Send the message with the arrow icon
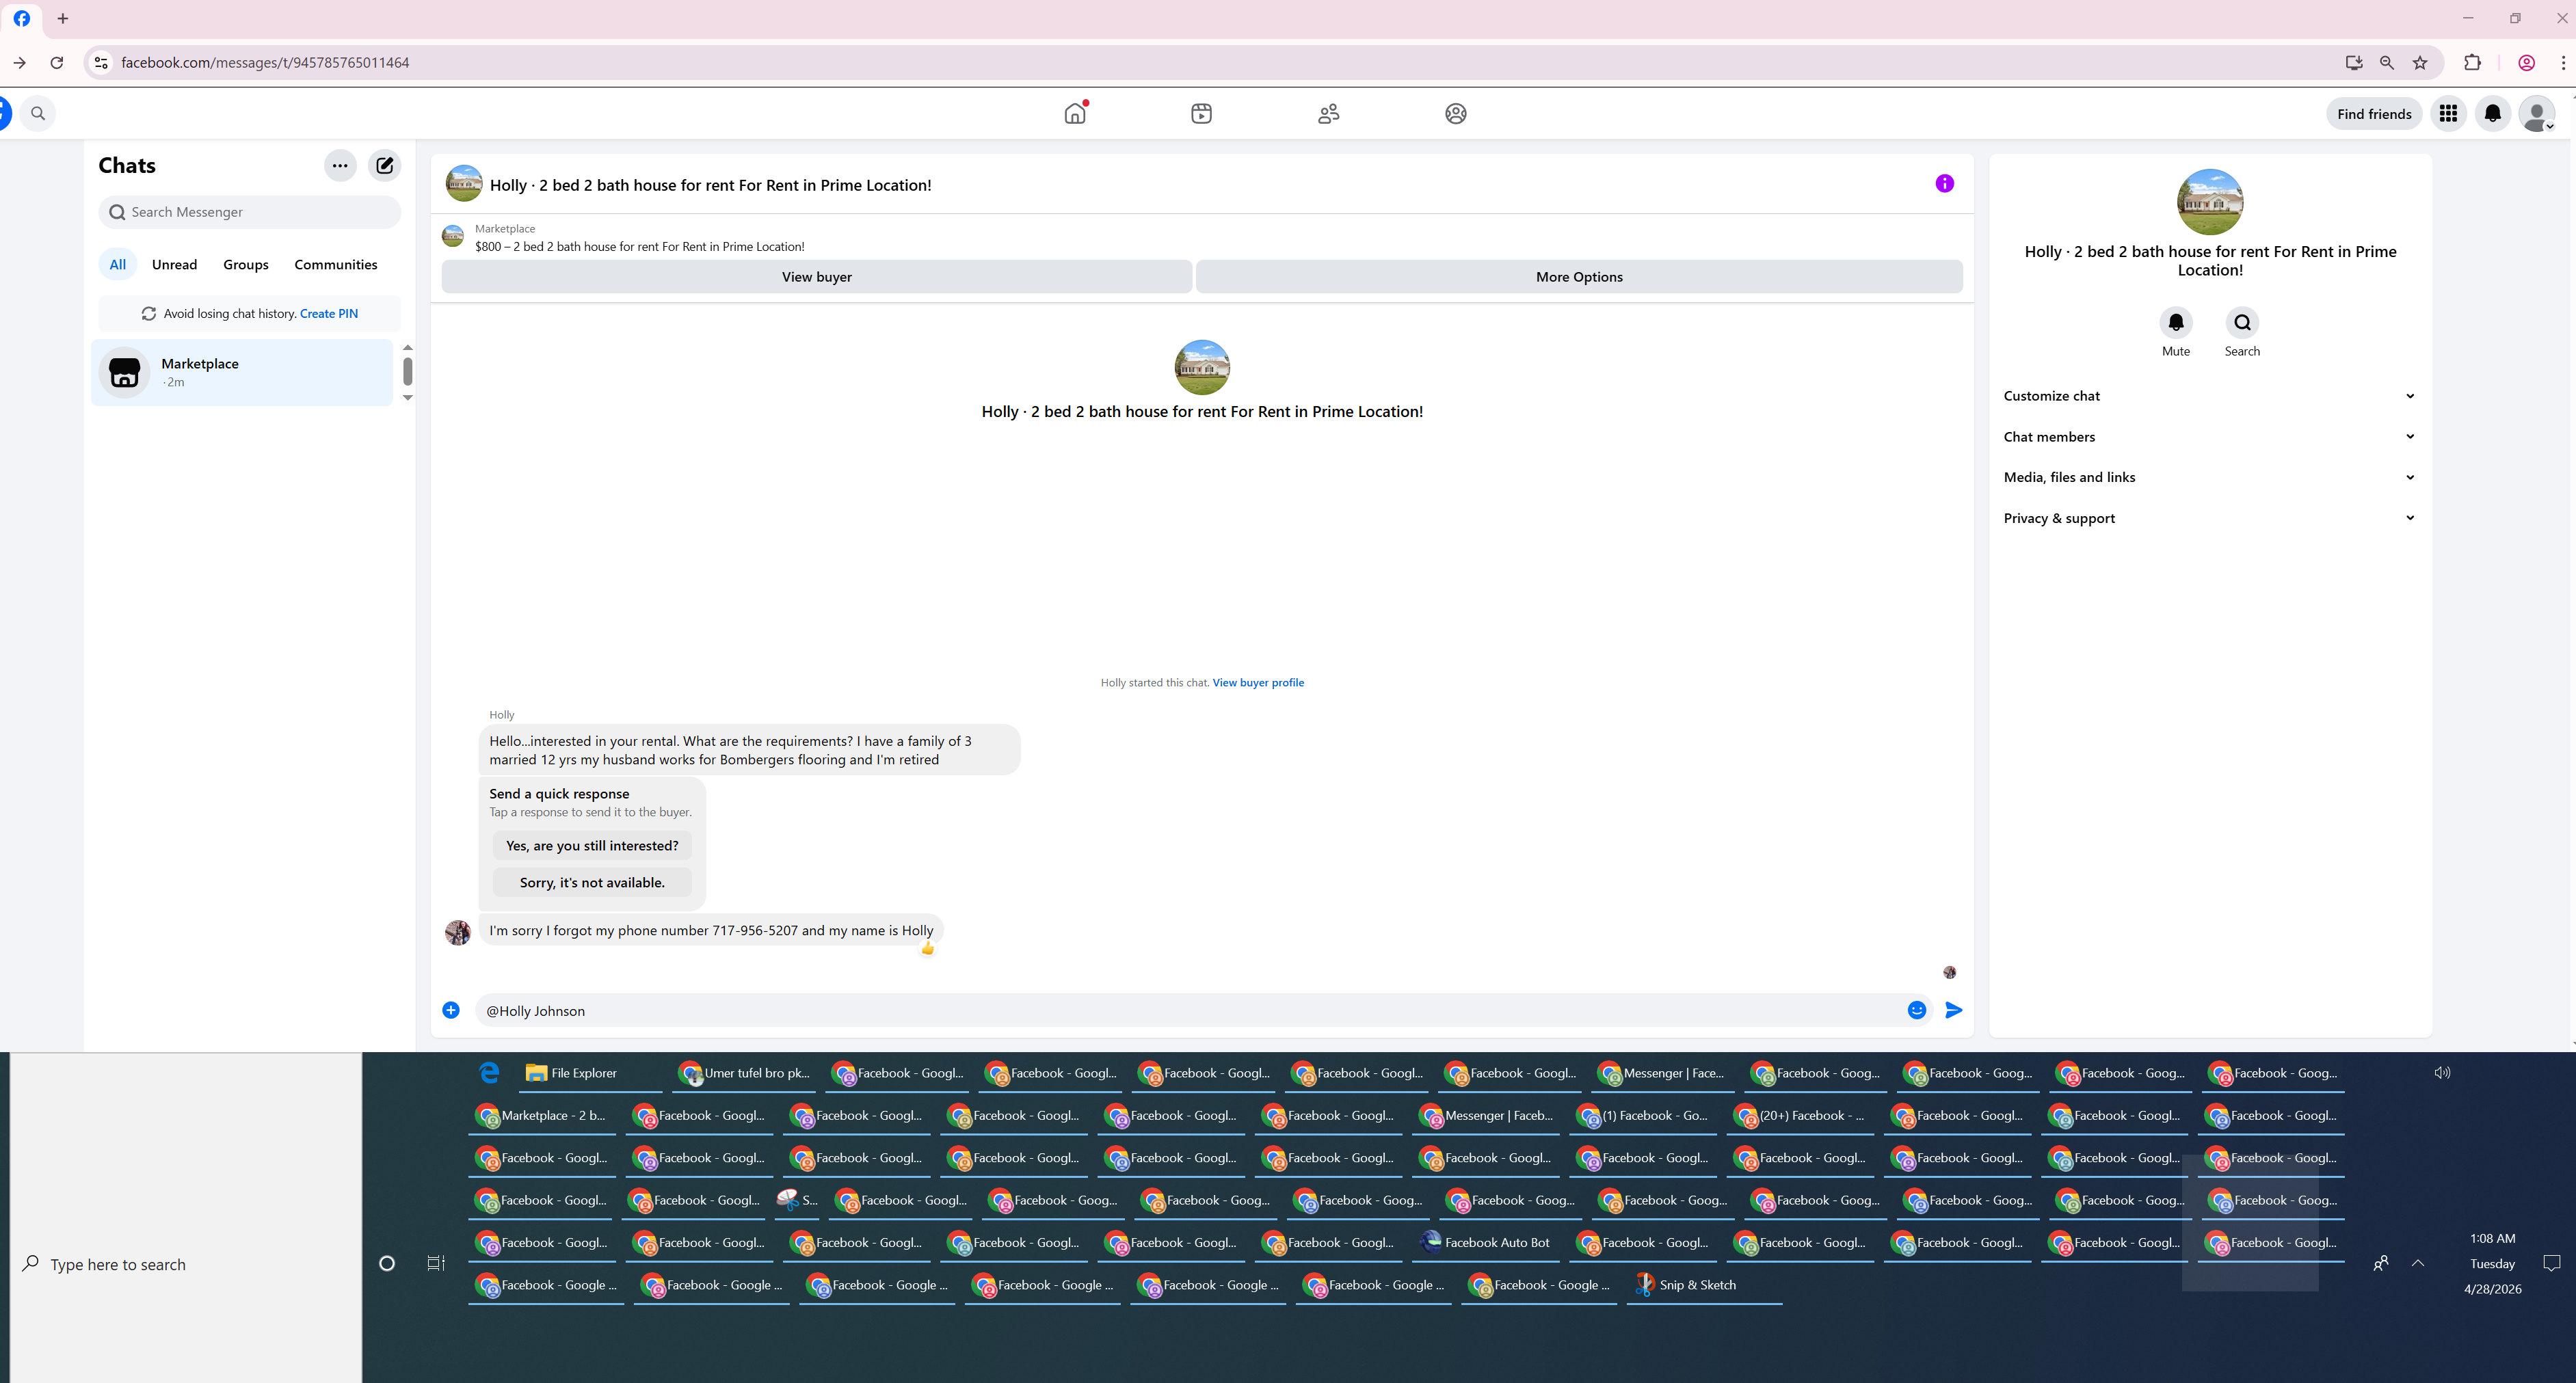The width and height of the screenshot is (2576, 1383). point(1954,1010)
